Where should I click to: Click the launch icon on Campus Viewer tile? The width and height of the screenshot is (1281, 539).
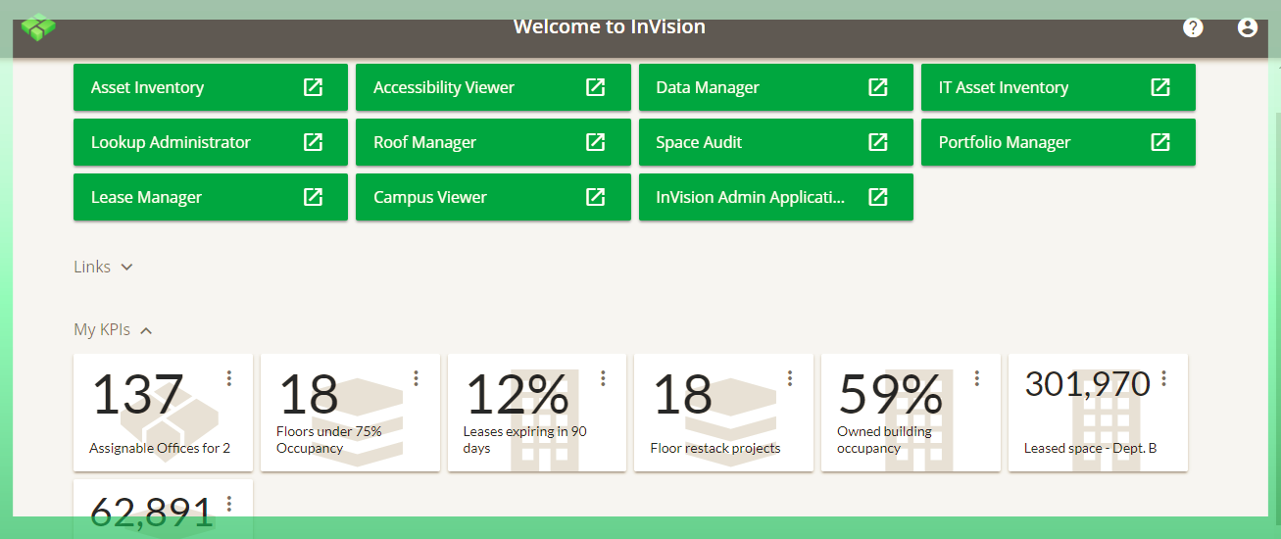[x=595, y=197]
